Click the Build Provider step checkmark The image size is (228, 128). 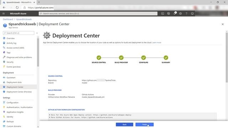pos(121,58)
